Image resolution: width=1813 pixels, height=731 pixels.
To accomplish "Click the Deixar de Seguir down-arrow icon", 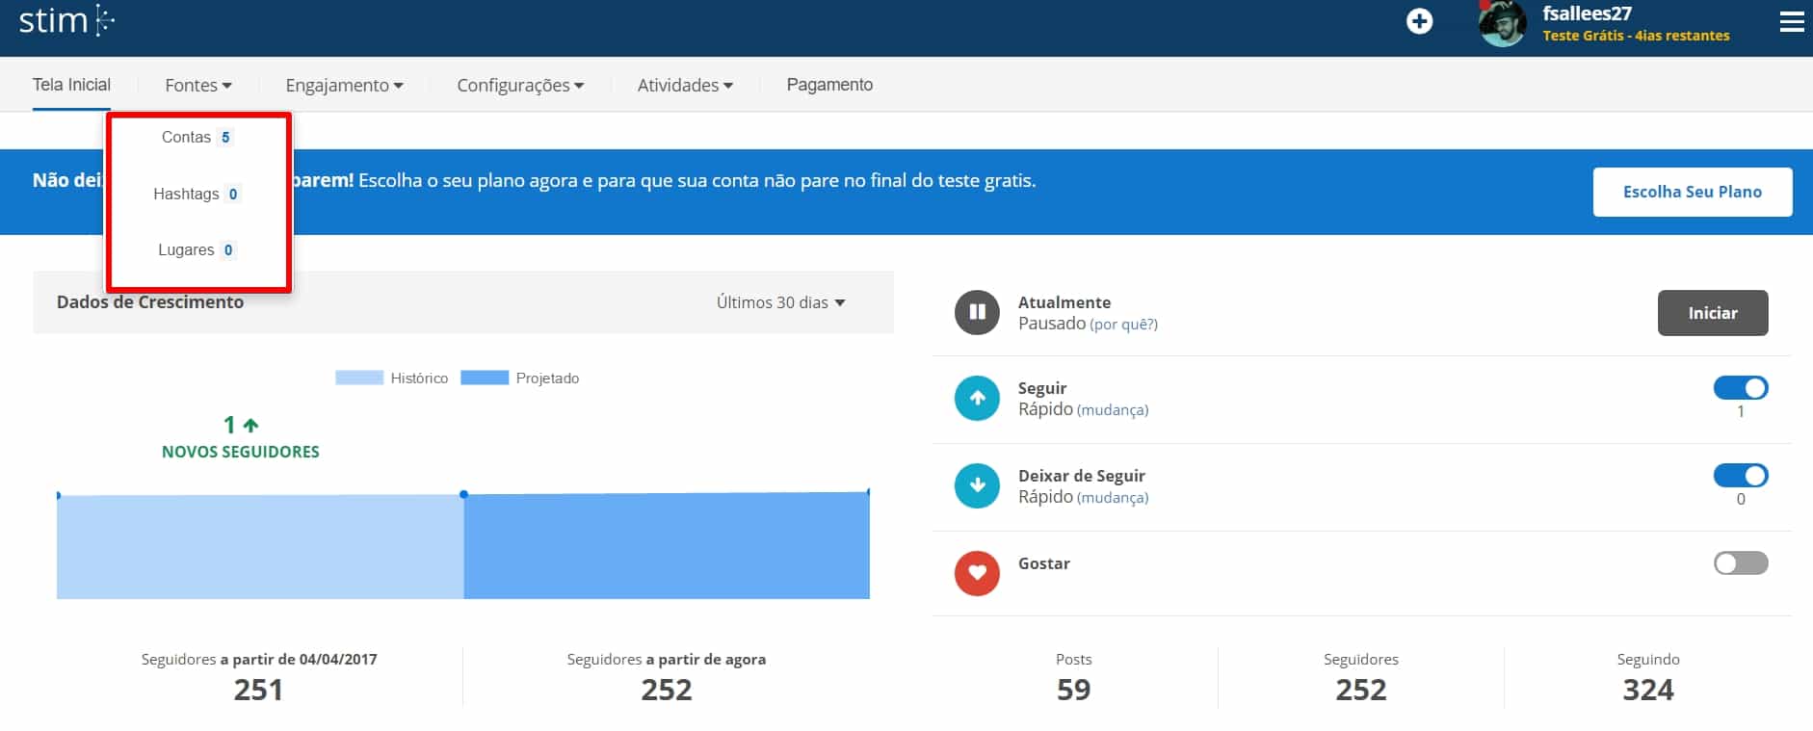I will [977, 485].
